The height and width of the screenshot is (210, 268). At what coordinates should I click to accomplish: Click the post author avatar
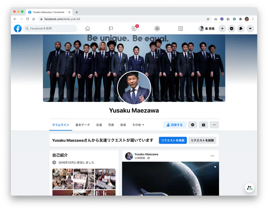129,156
